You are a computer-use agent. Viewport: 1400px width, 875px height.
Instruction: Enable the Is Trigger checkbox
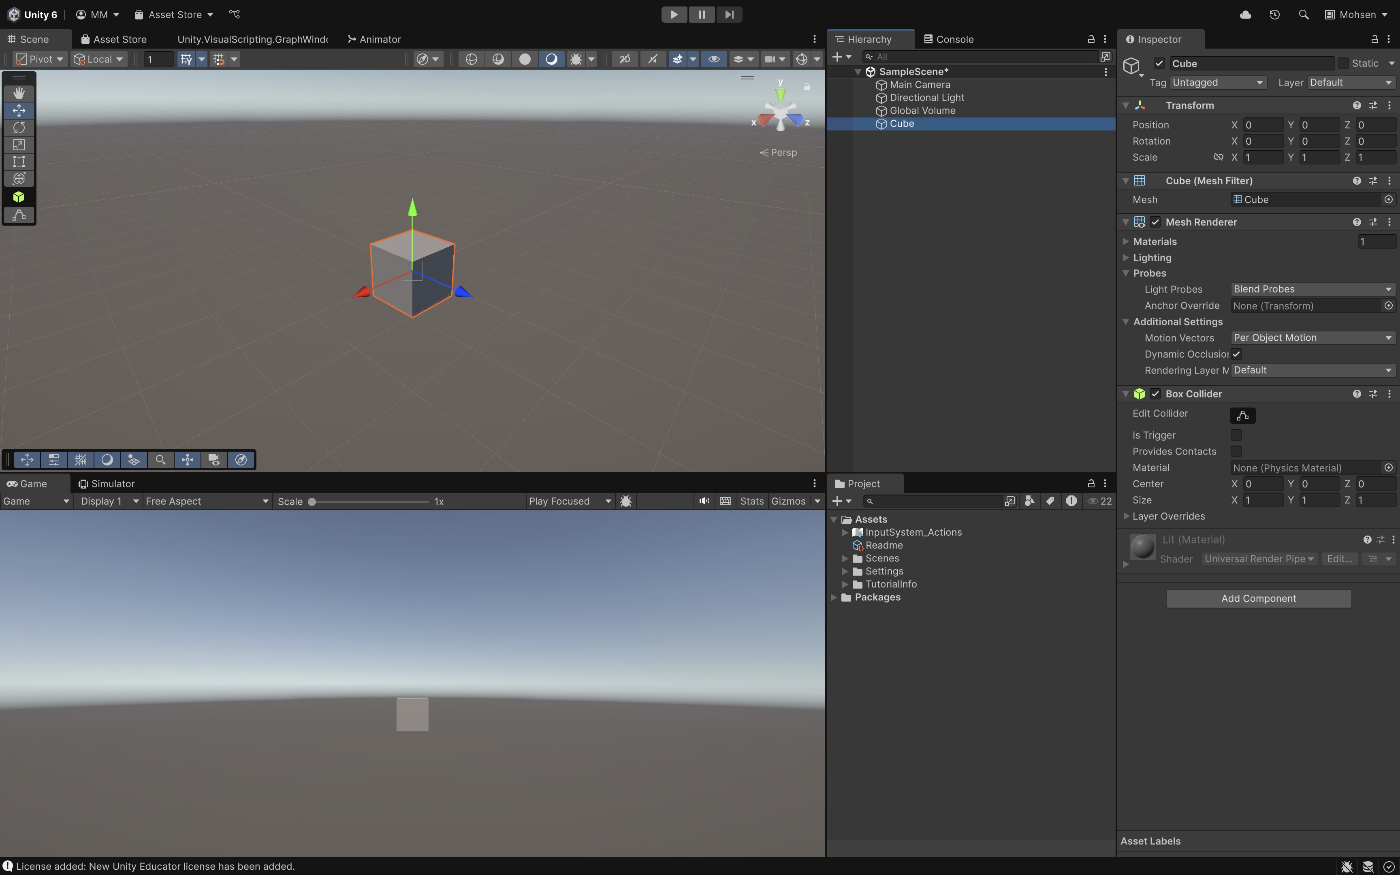pyautogui.click(x=1236, y=435)
